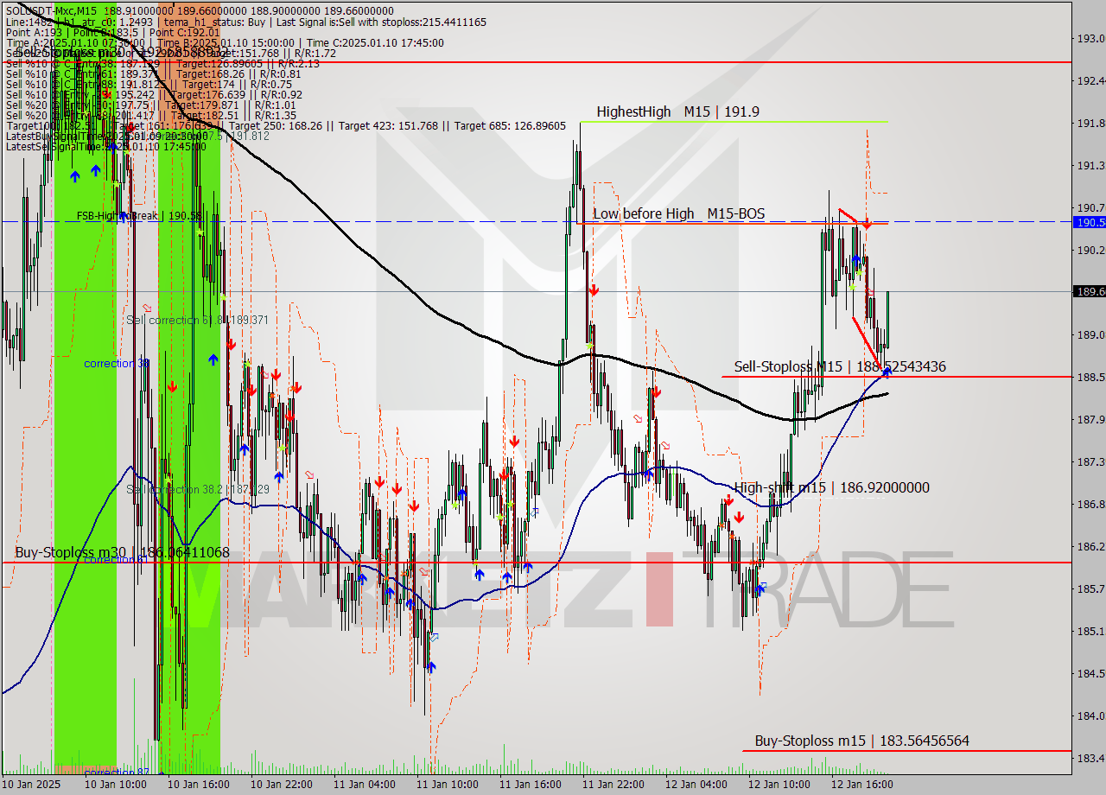Select the 187.9 price axis label

coord(1090,419)
